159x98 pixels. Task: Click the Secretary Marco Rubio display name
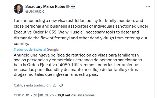pyautogui.click(x=45, y=6)
